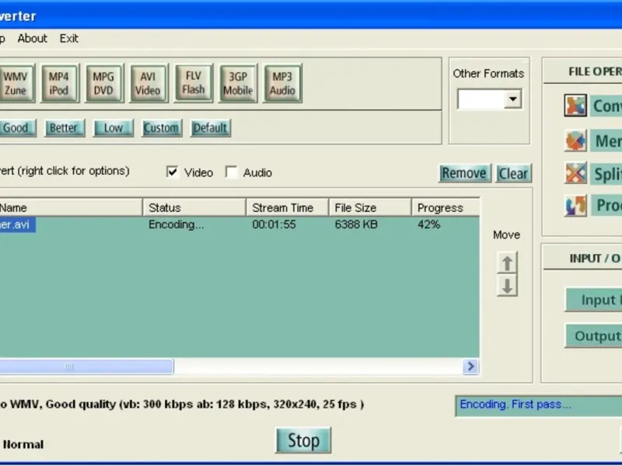
Task: Click the Name column header
Action: (71, 207)
